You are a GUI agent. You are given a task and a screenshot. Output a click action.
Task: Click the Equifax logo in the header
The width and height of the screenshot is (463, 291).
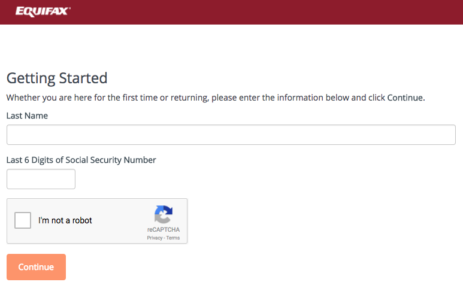coord(43,11)
